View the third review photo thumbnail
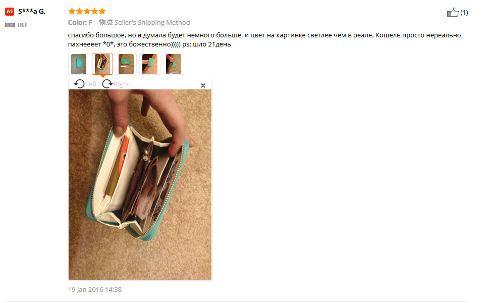Image resolution: width=485 pixels, height=303 pixels. tap(126, 64)
